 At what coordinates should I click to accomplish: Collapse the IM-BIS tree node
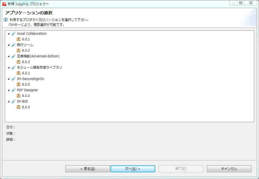[9, 101]
